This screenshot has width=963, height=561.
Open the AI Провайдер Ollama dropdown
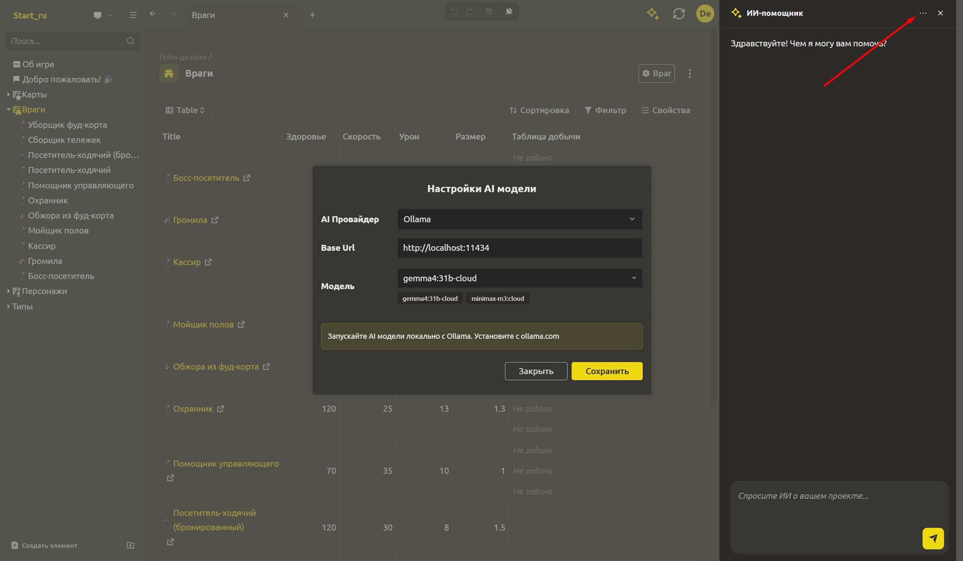tap(520, 219)
